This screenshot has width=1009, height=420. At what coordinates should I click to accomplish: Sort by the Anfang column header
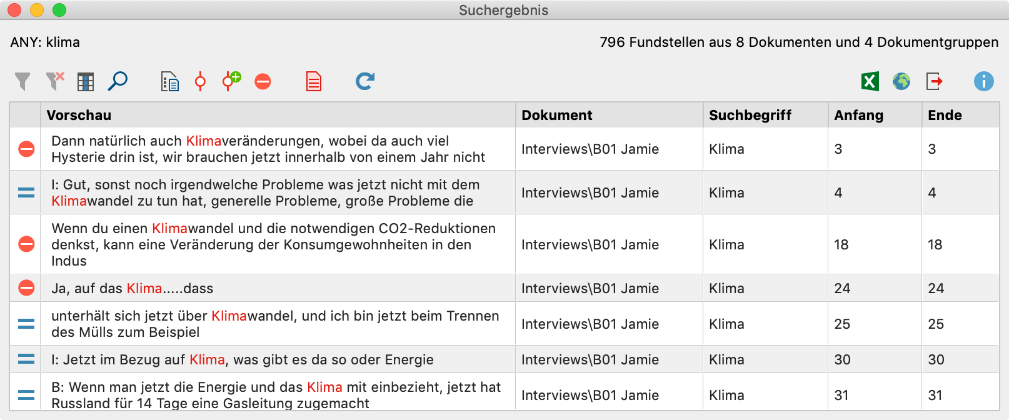pyautogui.click(x=875, y=115)
